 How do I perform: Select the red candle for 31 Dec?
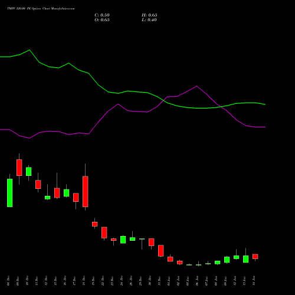coord(161,251)
